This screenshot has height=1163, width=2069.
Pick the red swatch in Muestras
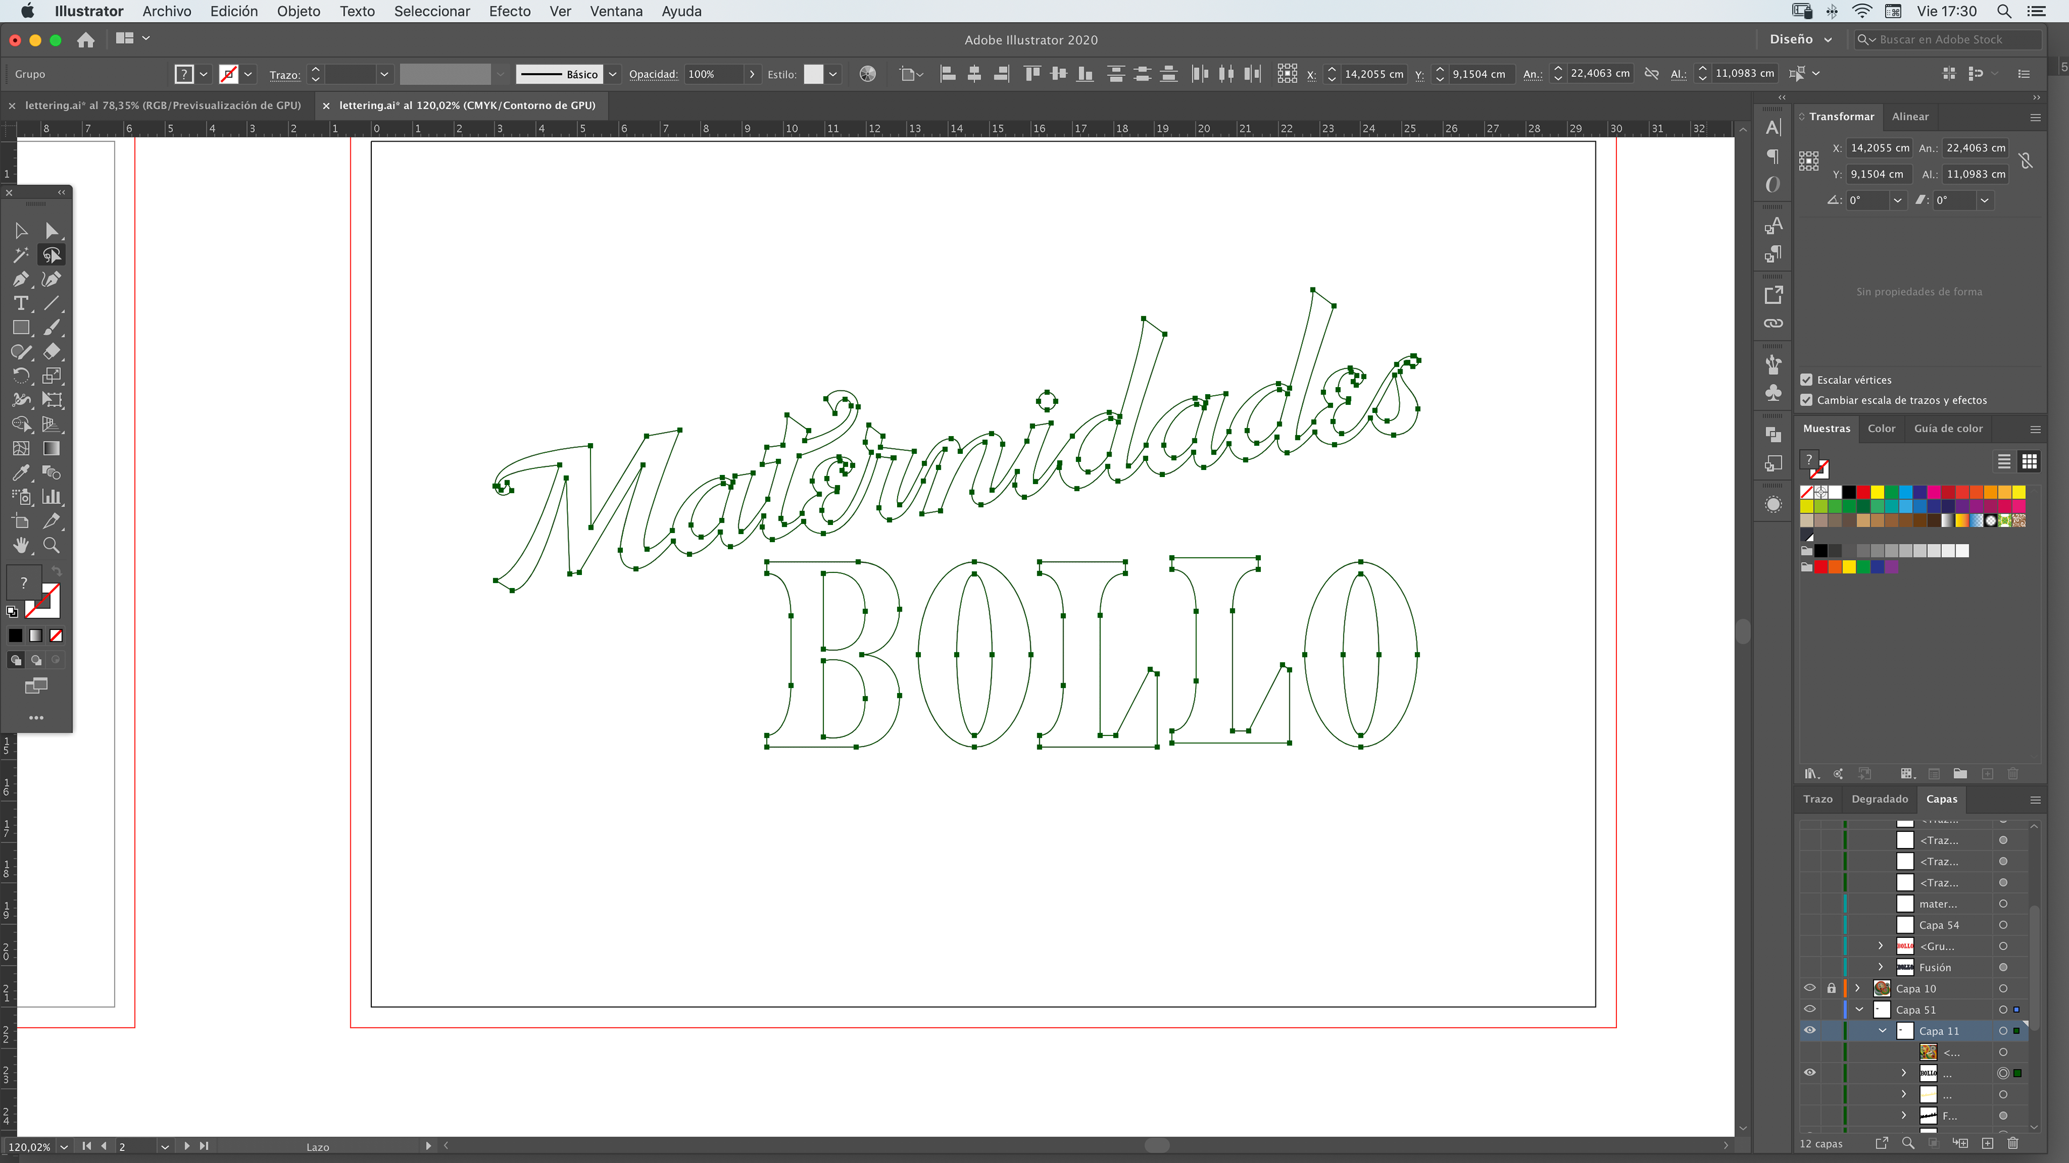(1863, 492)
